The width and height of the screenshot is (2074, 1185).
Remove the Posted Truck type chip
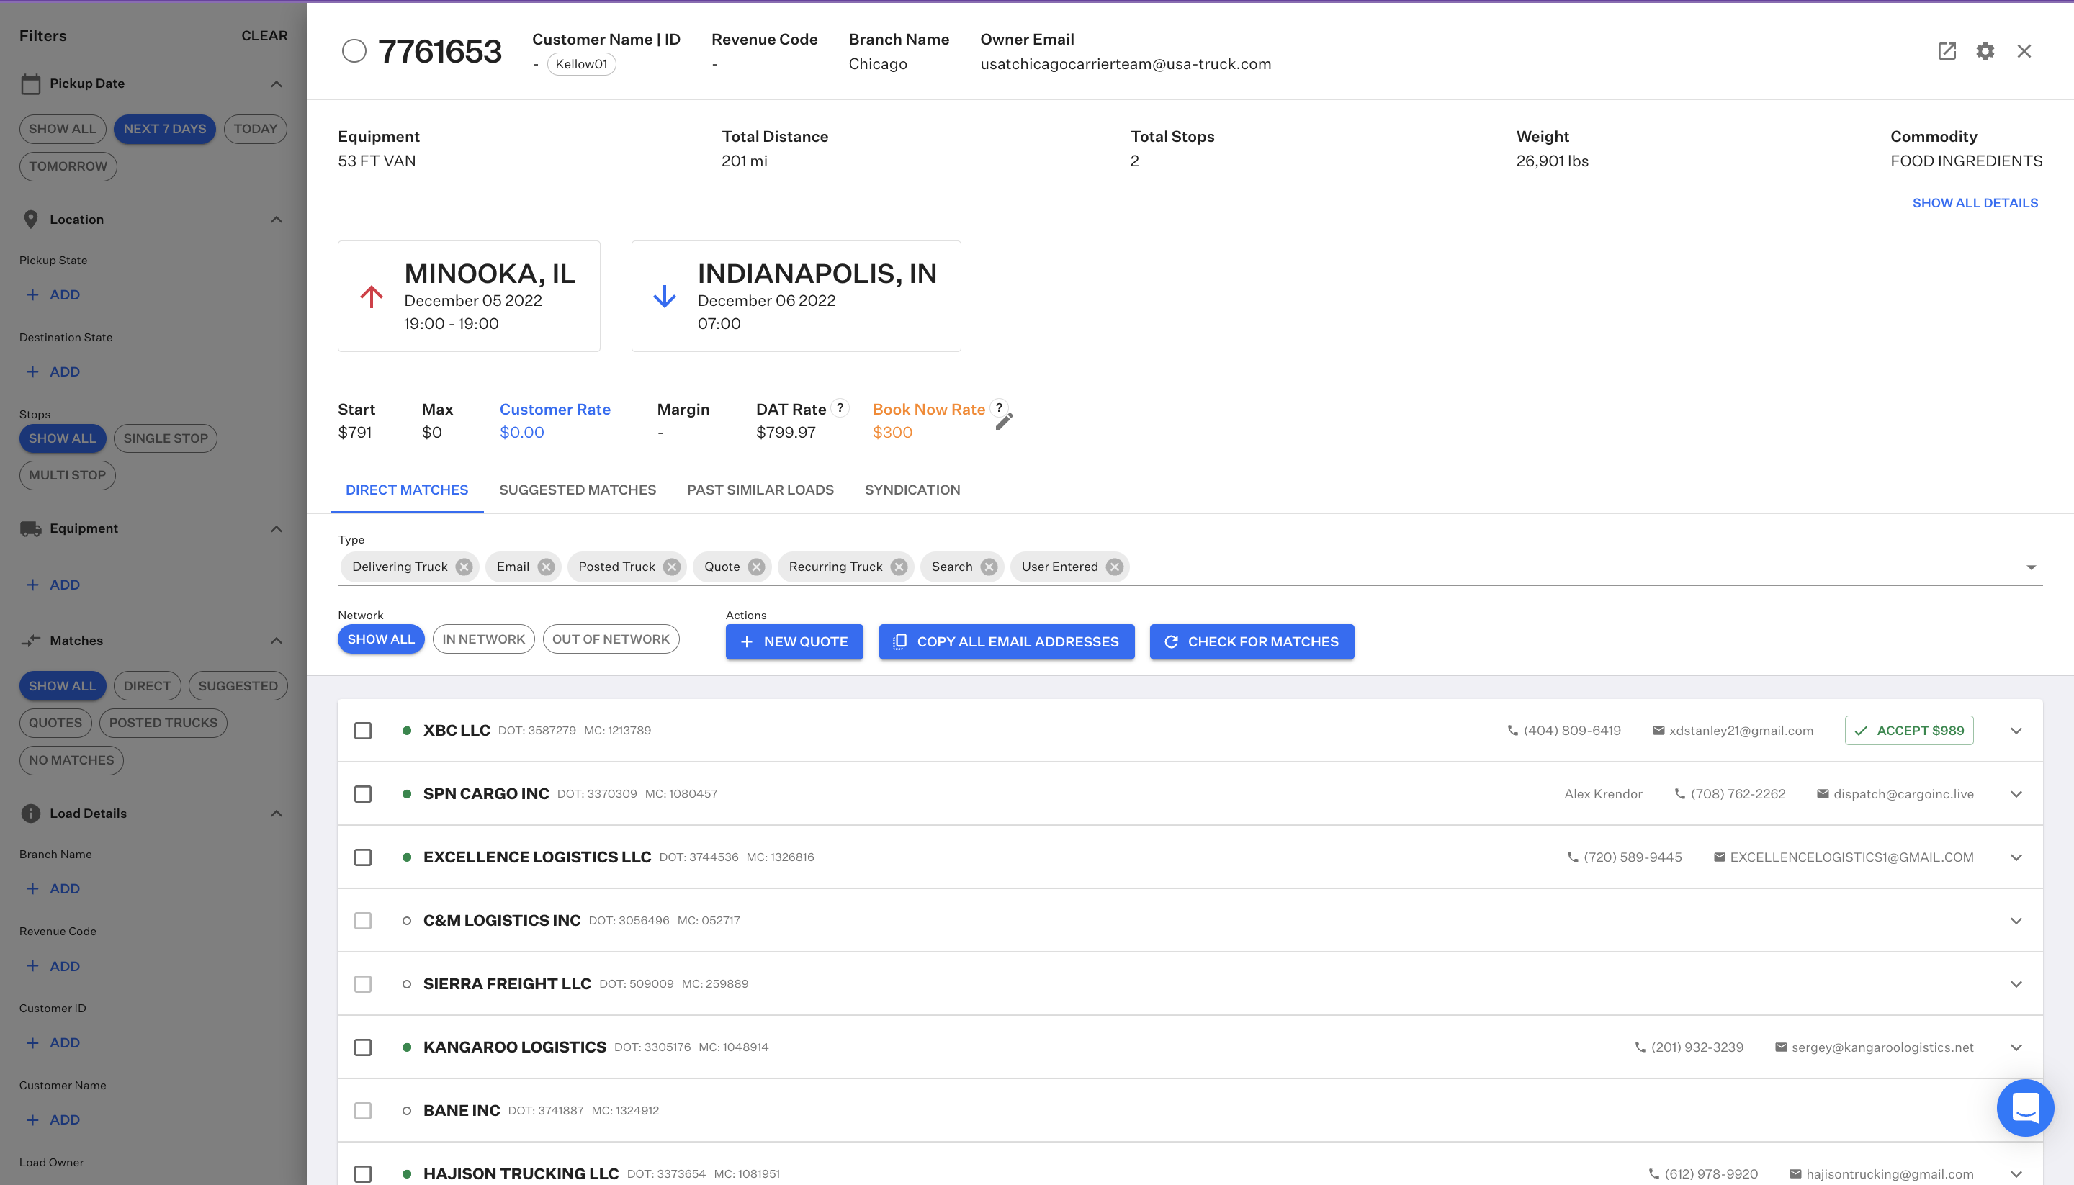(671, 567)
